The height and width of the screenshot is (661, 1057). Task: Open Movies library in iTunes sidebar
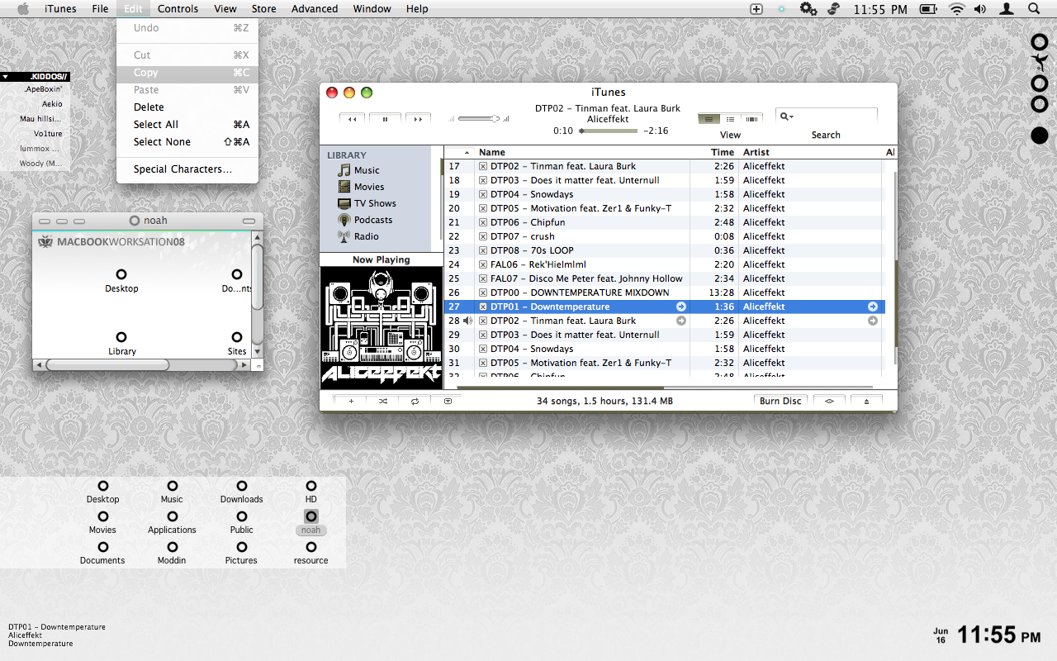point(361,187)
